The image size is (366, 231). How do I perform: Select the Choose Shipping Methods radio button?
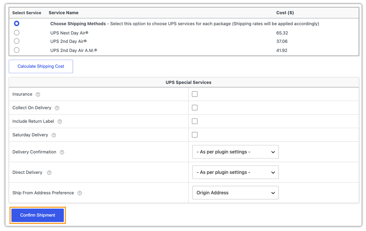click(16, 23)
